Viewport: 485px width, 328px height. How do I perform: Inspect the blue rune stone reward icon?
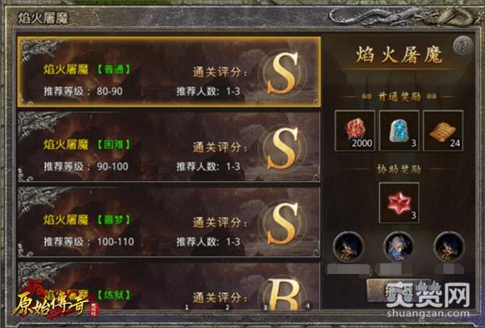click(399, 131)
